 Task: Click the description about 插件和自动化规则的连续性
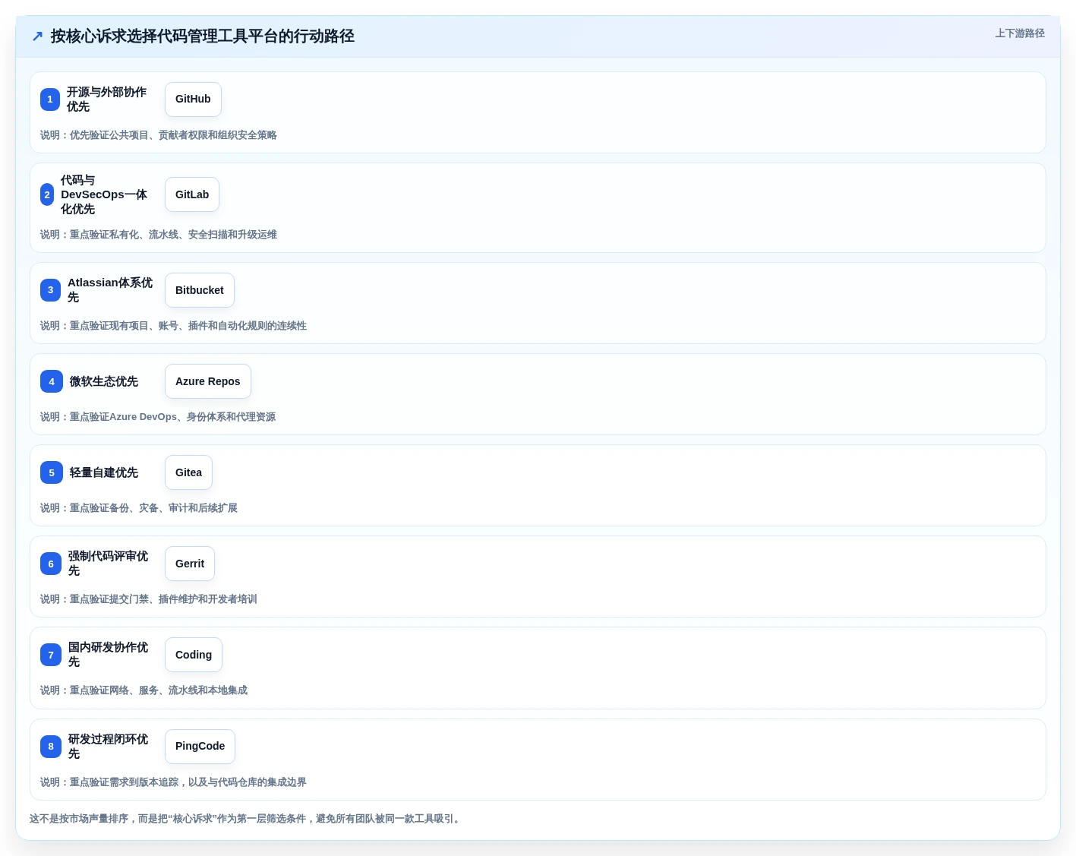tap(174, 326)
